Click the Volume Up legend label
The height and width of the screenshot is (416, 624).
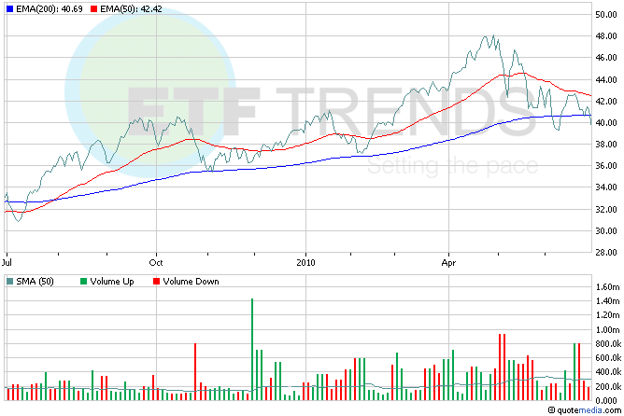[x=112, y=282]
